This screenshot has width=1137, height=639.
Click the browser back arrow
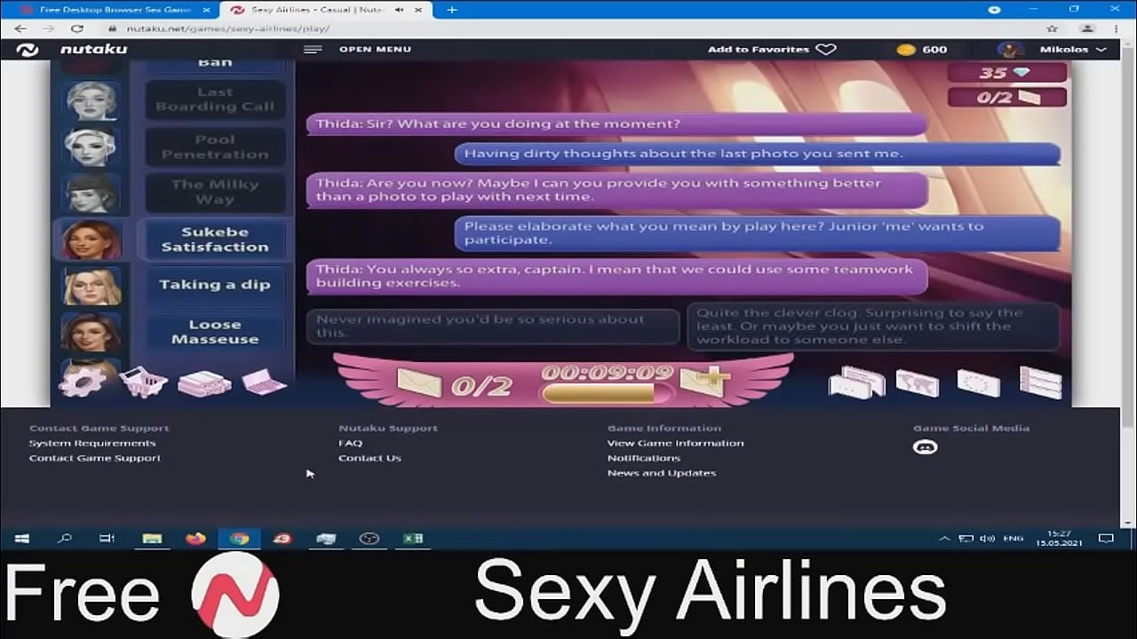tap(20, 28)
